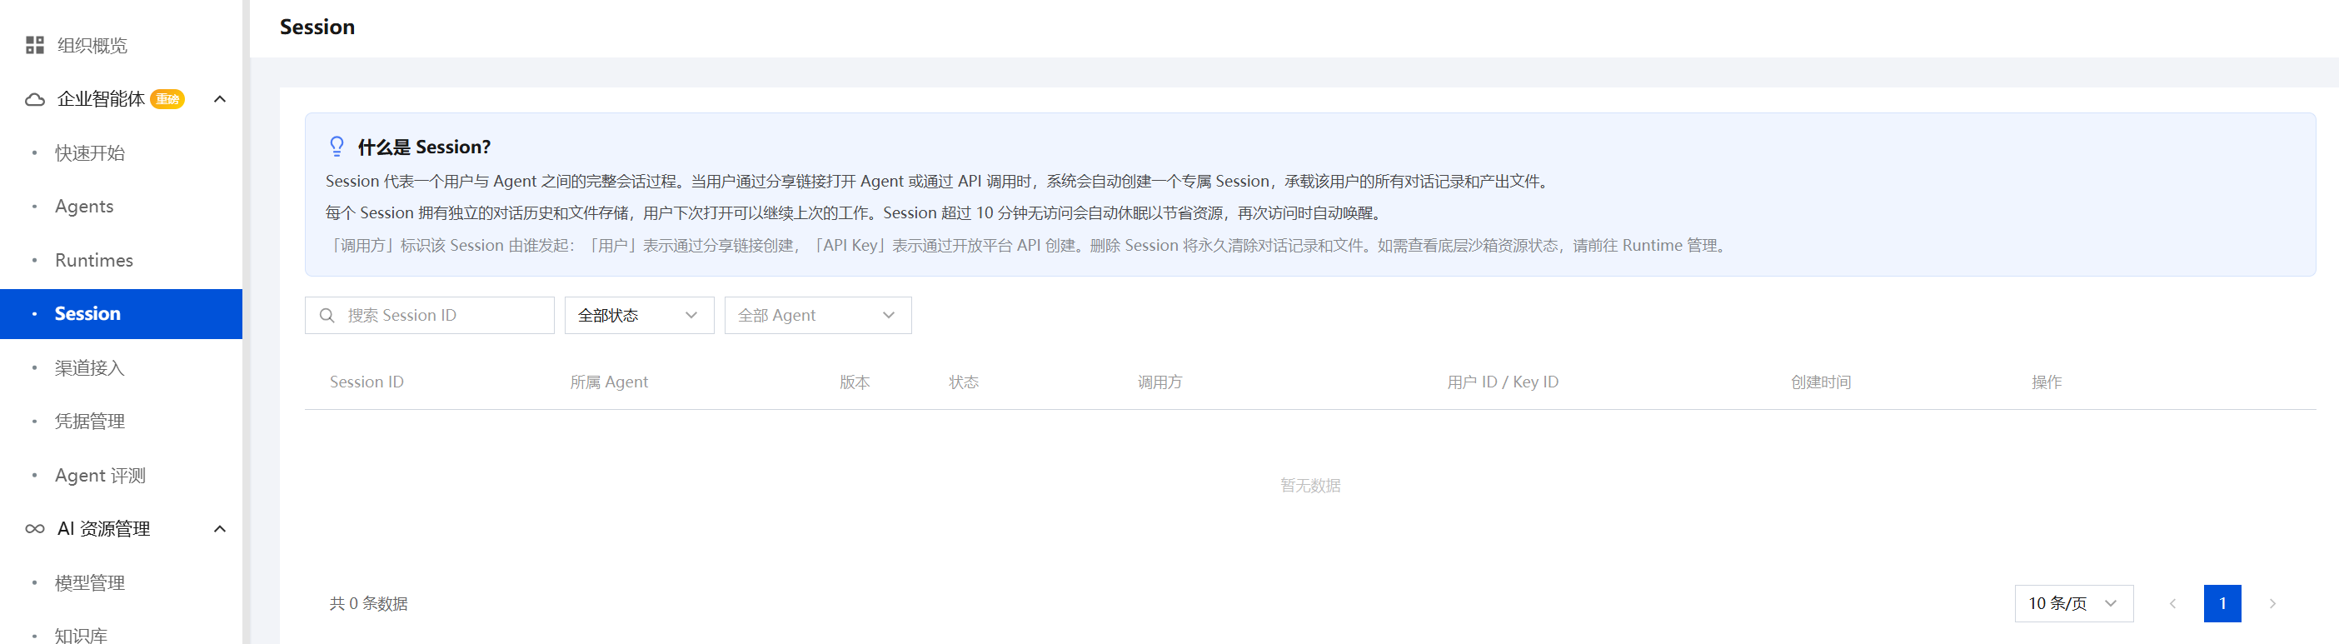This screenshot has height=644, width=2339.
Task: Open the 全部状态 status dropdown
Action: click(639, 315)
